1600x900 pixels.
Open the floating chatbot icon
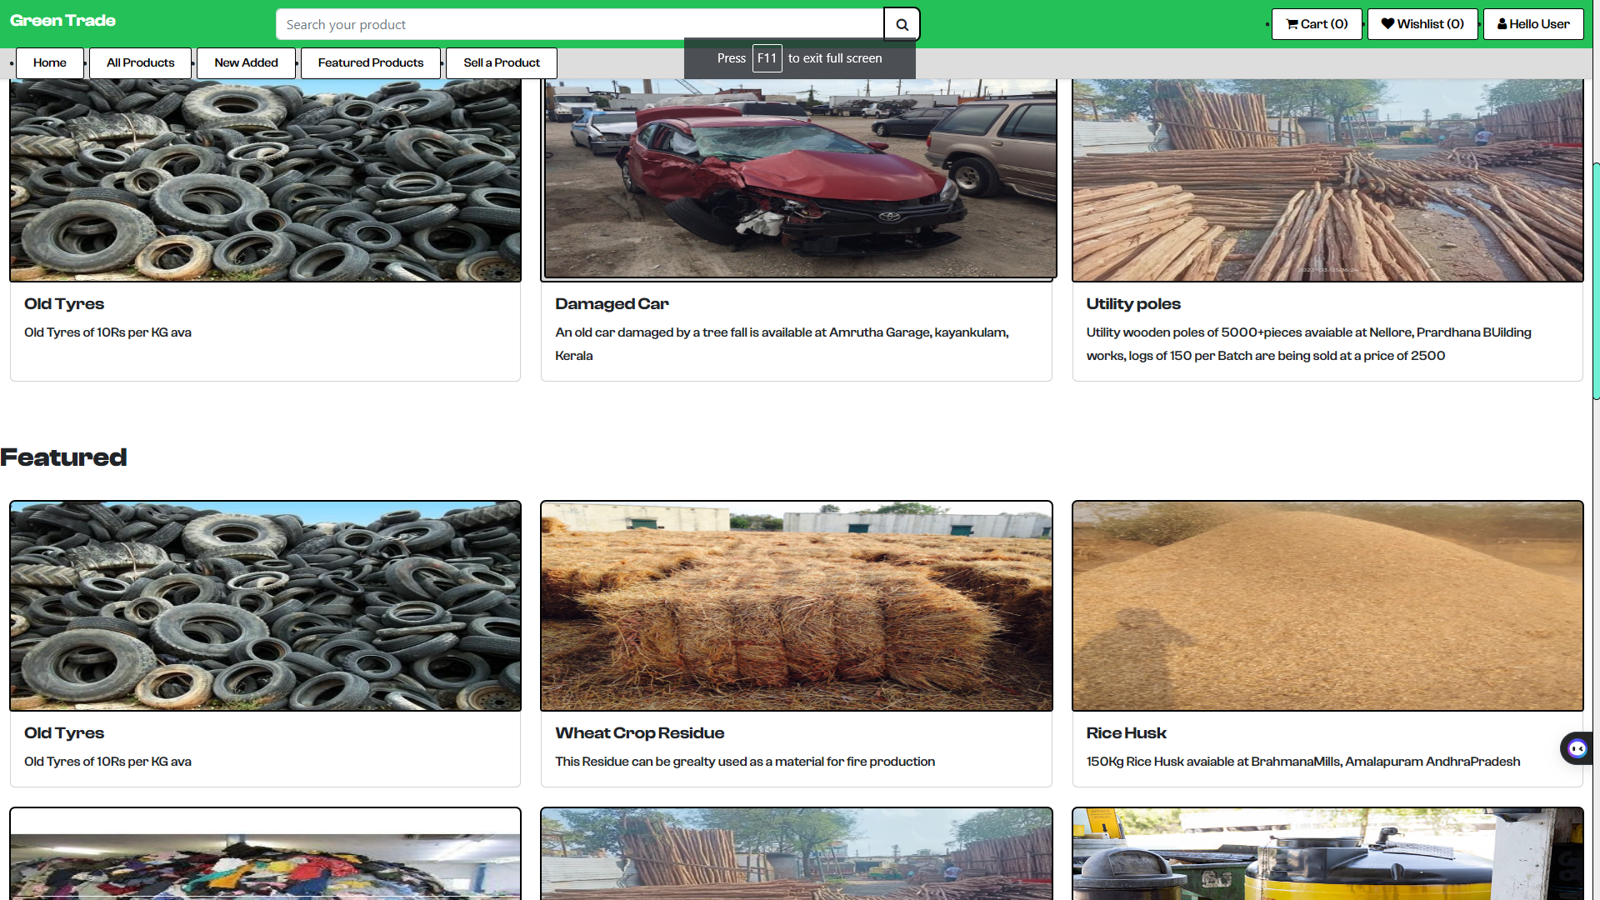1577,748
